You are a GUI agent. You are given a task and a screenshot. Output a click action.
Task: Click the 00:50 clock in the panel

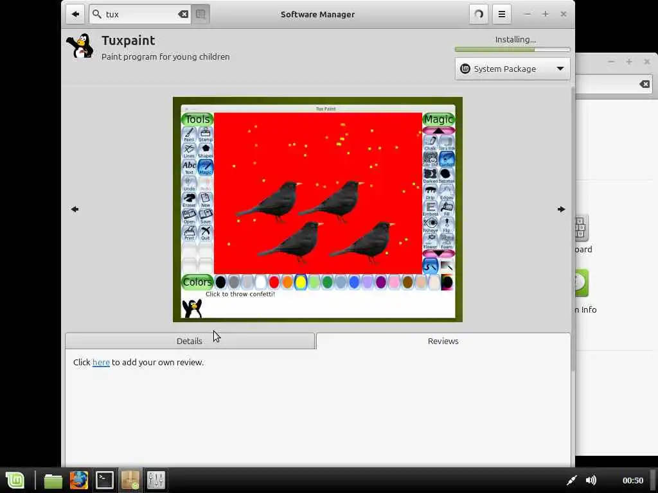point(633,480)
